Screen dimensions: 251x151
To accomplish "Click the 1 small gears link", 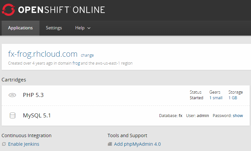I will [x=216, y=98].
